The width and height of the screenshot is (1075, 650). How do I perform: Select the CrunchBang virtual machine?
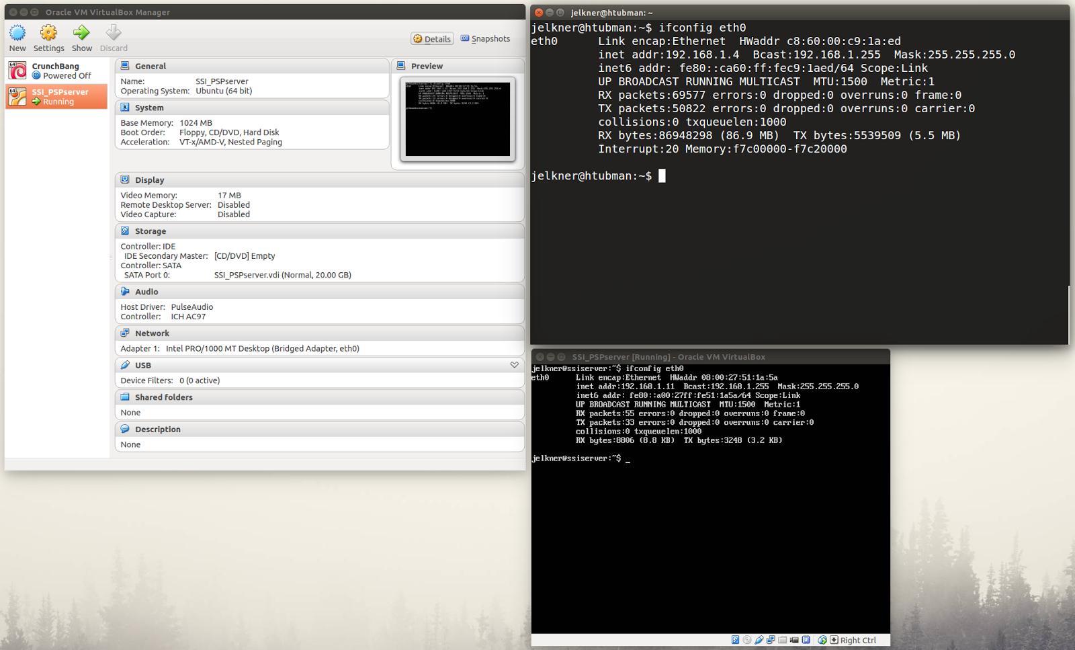click(x=56, y=71)
